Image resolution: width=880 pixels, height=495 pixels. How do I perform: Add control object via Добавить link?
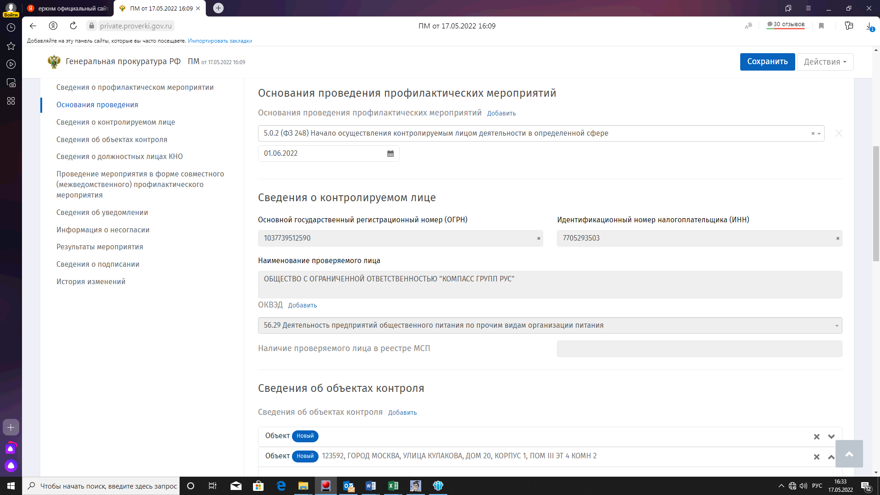click(402, 412)
